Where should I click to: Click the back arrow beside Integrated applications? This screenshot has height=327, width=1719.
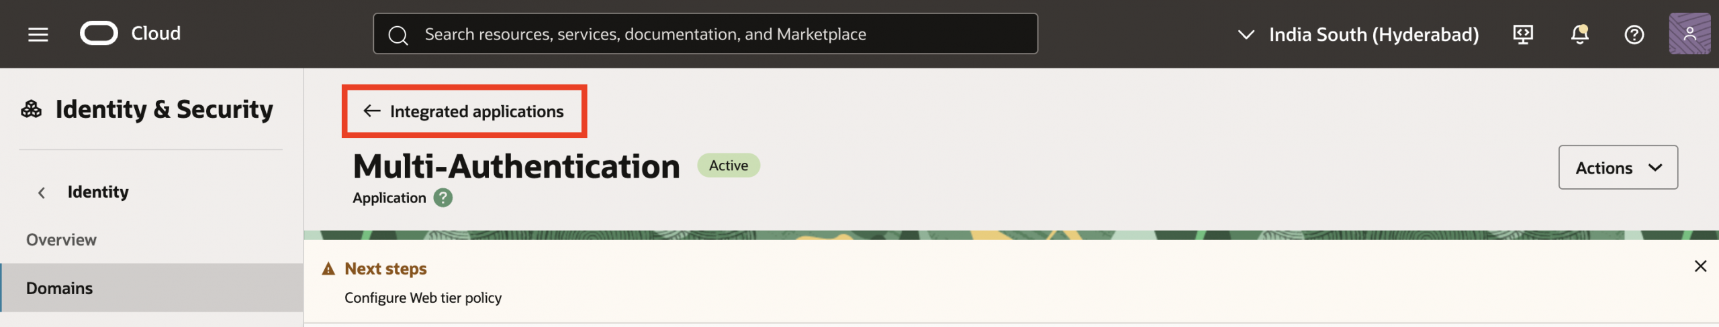(x=372, y=111)
